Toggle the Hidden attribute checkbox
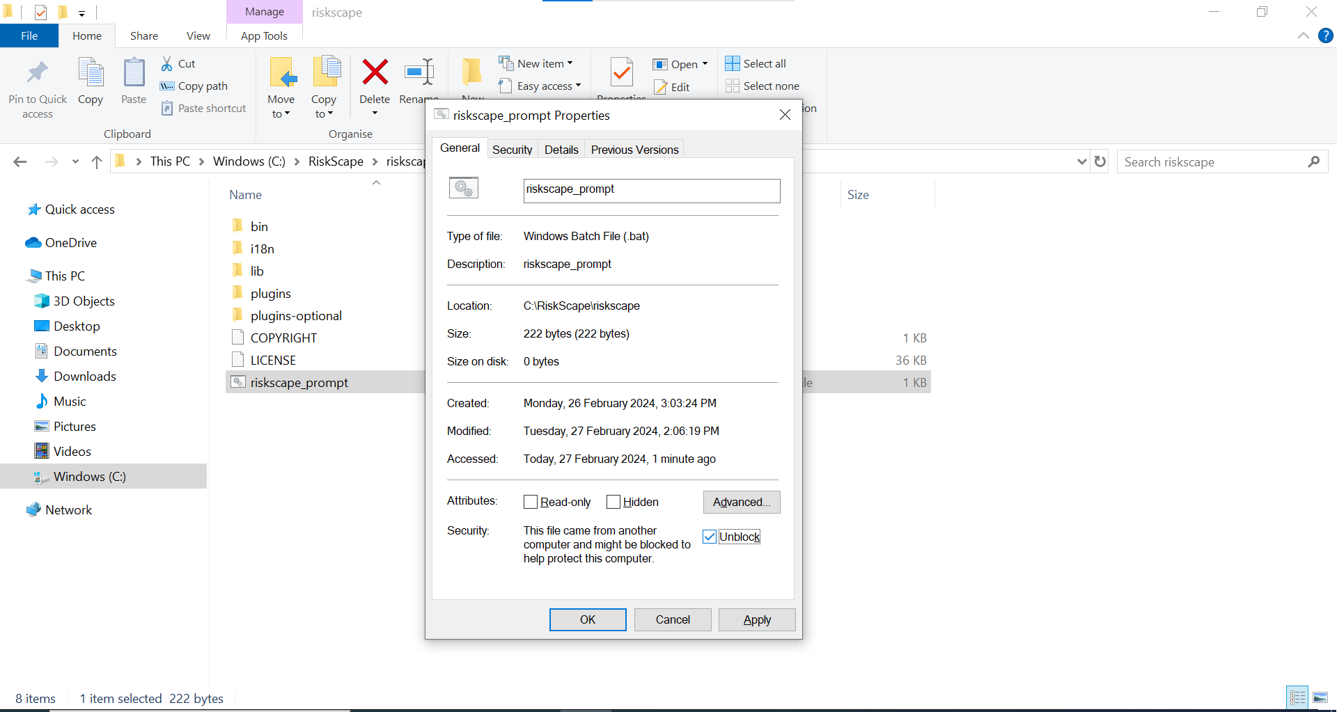The image size is (1337, 712). pos(613,502)
